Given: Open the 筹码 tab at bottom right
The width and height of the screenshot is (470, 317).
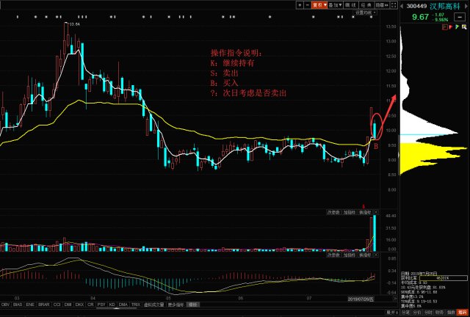Looking at the screenshot, I should pos(462,313).
